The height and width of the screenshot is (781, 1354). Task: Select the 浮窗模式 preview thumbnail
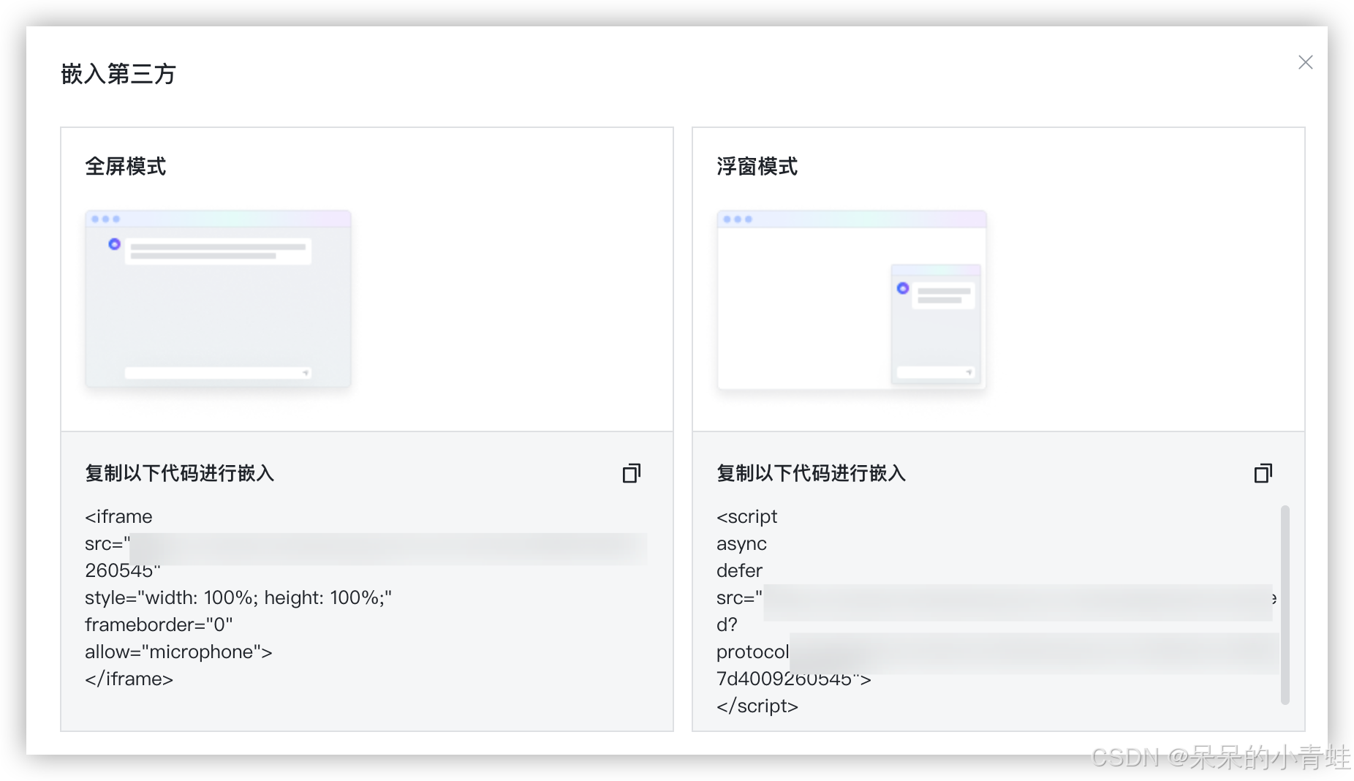click(852, 300)
